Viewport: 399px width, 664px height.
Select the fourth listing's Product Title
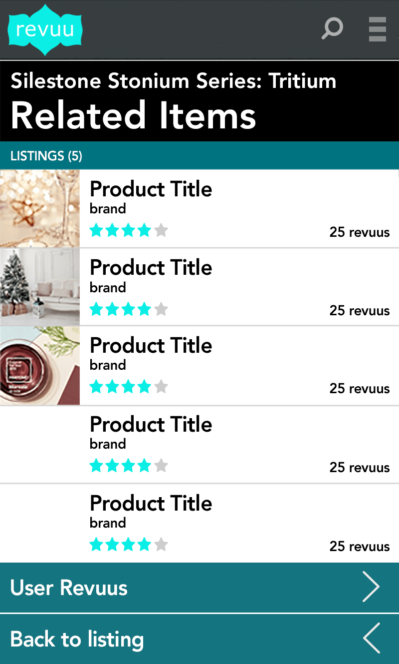click(x=151, y=424)
